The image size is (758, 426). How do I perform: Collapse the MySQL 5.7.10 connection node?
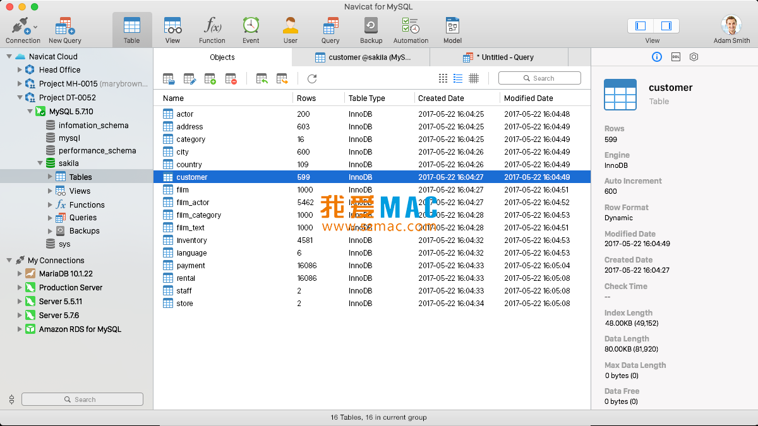tap(30, 112)
